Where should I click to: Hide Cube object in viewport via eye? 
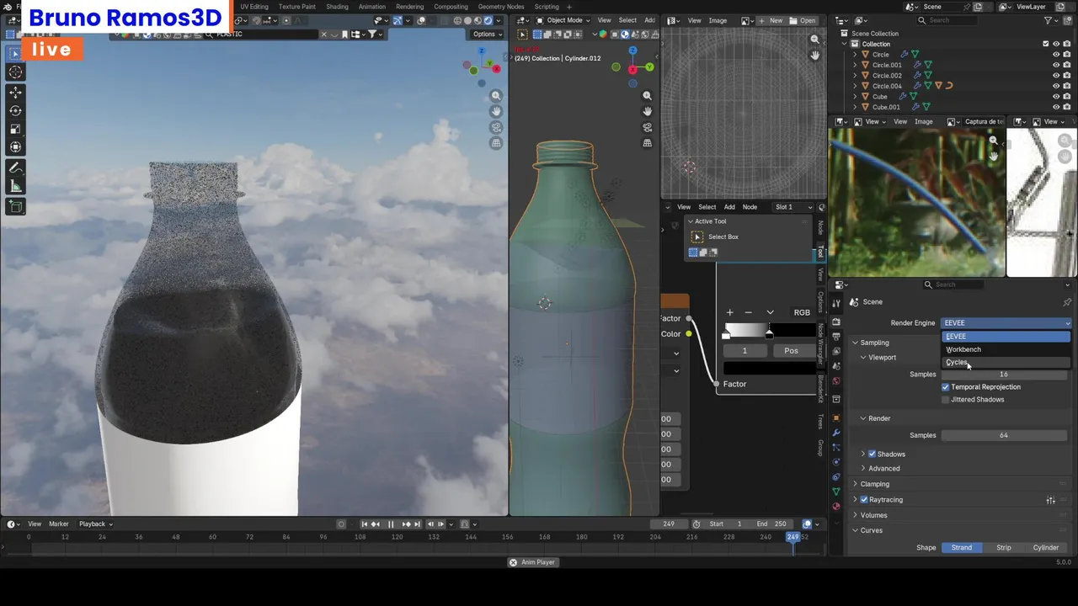[x=1056, y=97]
